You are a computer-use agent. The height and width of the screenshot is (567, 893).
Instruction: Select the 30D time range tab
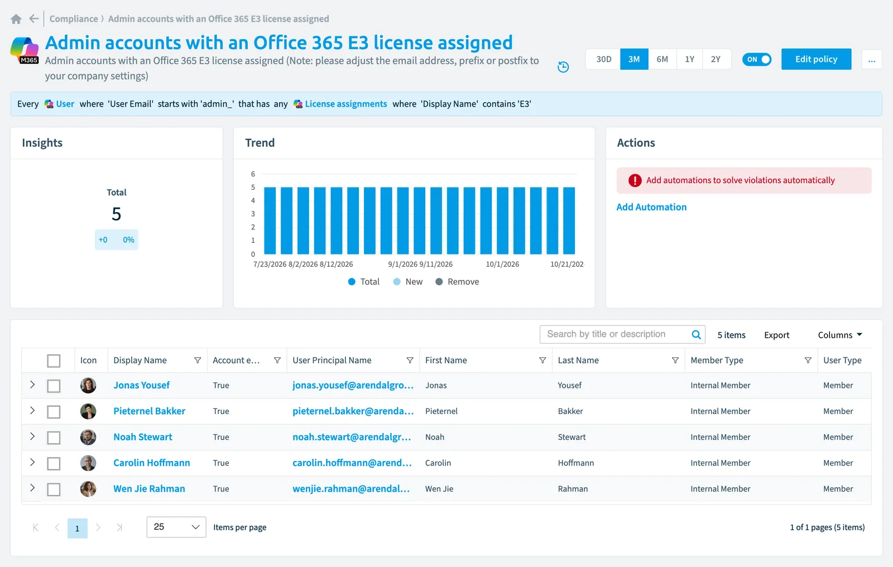click(x=604, y=59)
